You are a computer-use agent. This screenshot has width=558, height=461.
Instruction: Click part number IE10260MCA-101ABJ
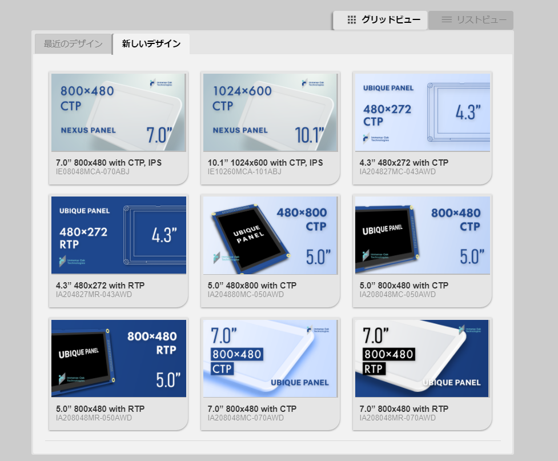(x=244, y=171)
